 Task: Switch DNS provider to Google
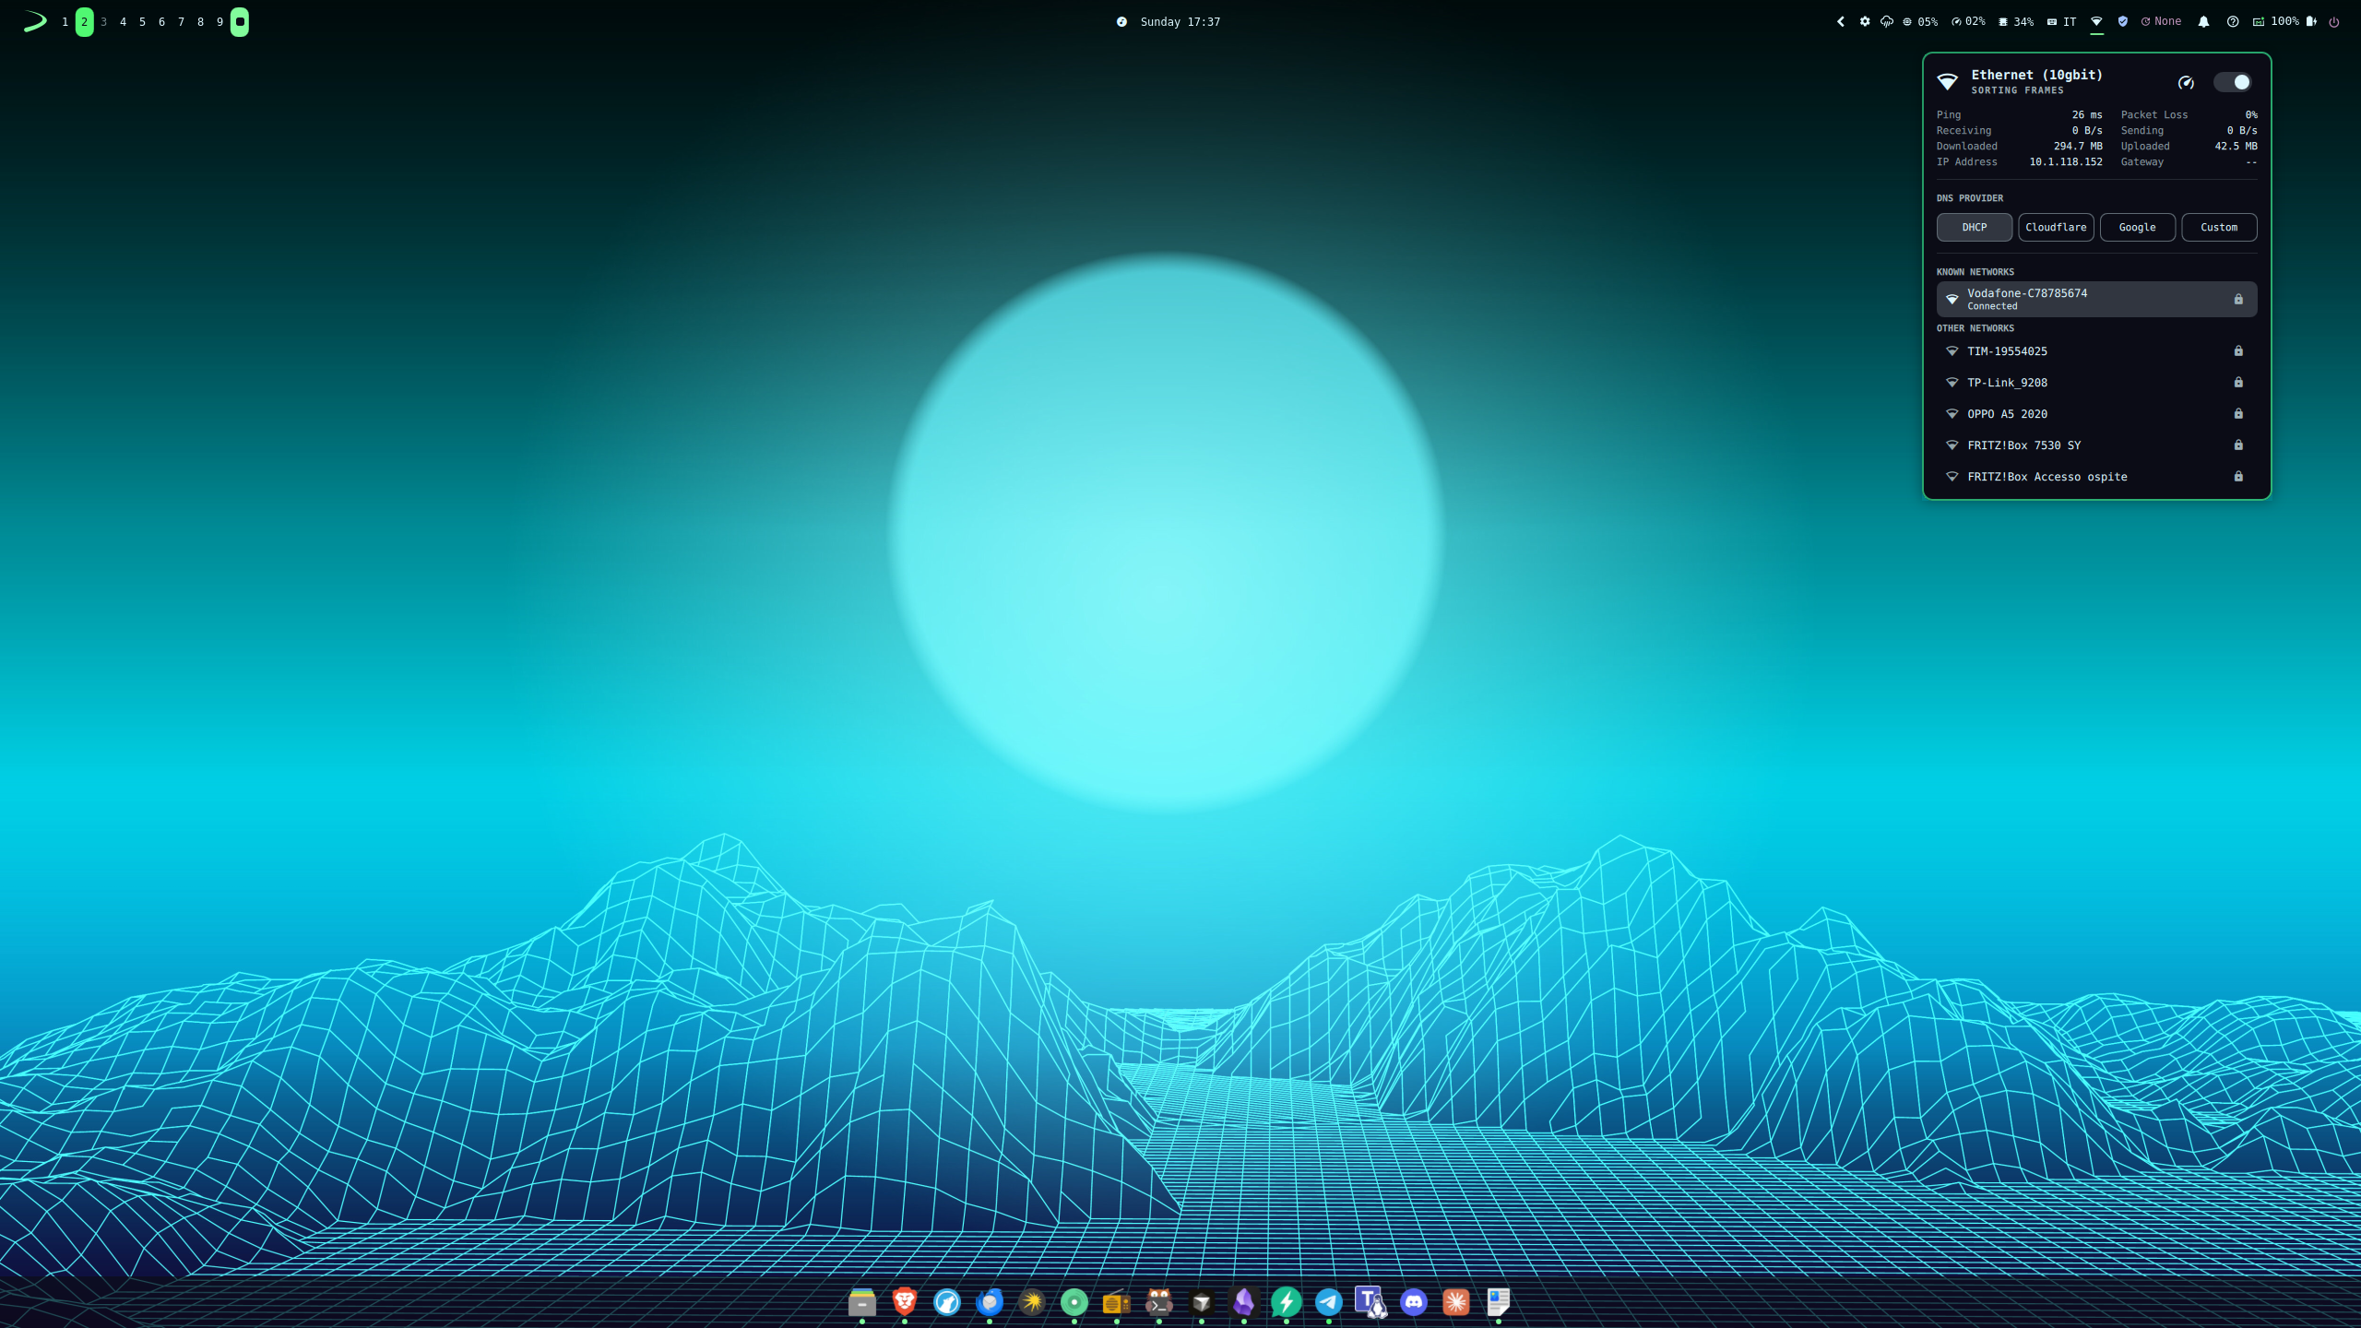[x=2137, y=227]
